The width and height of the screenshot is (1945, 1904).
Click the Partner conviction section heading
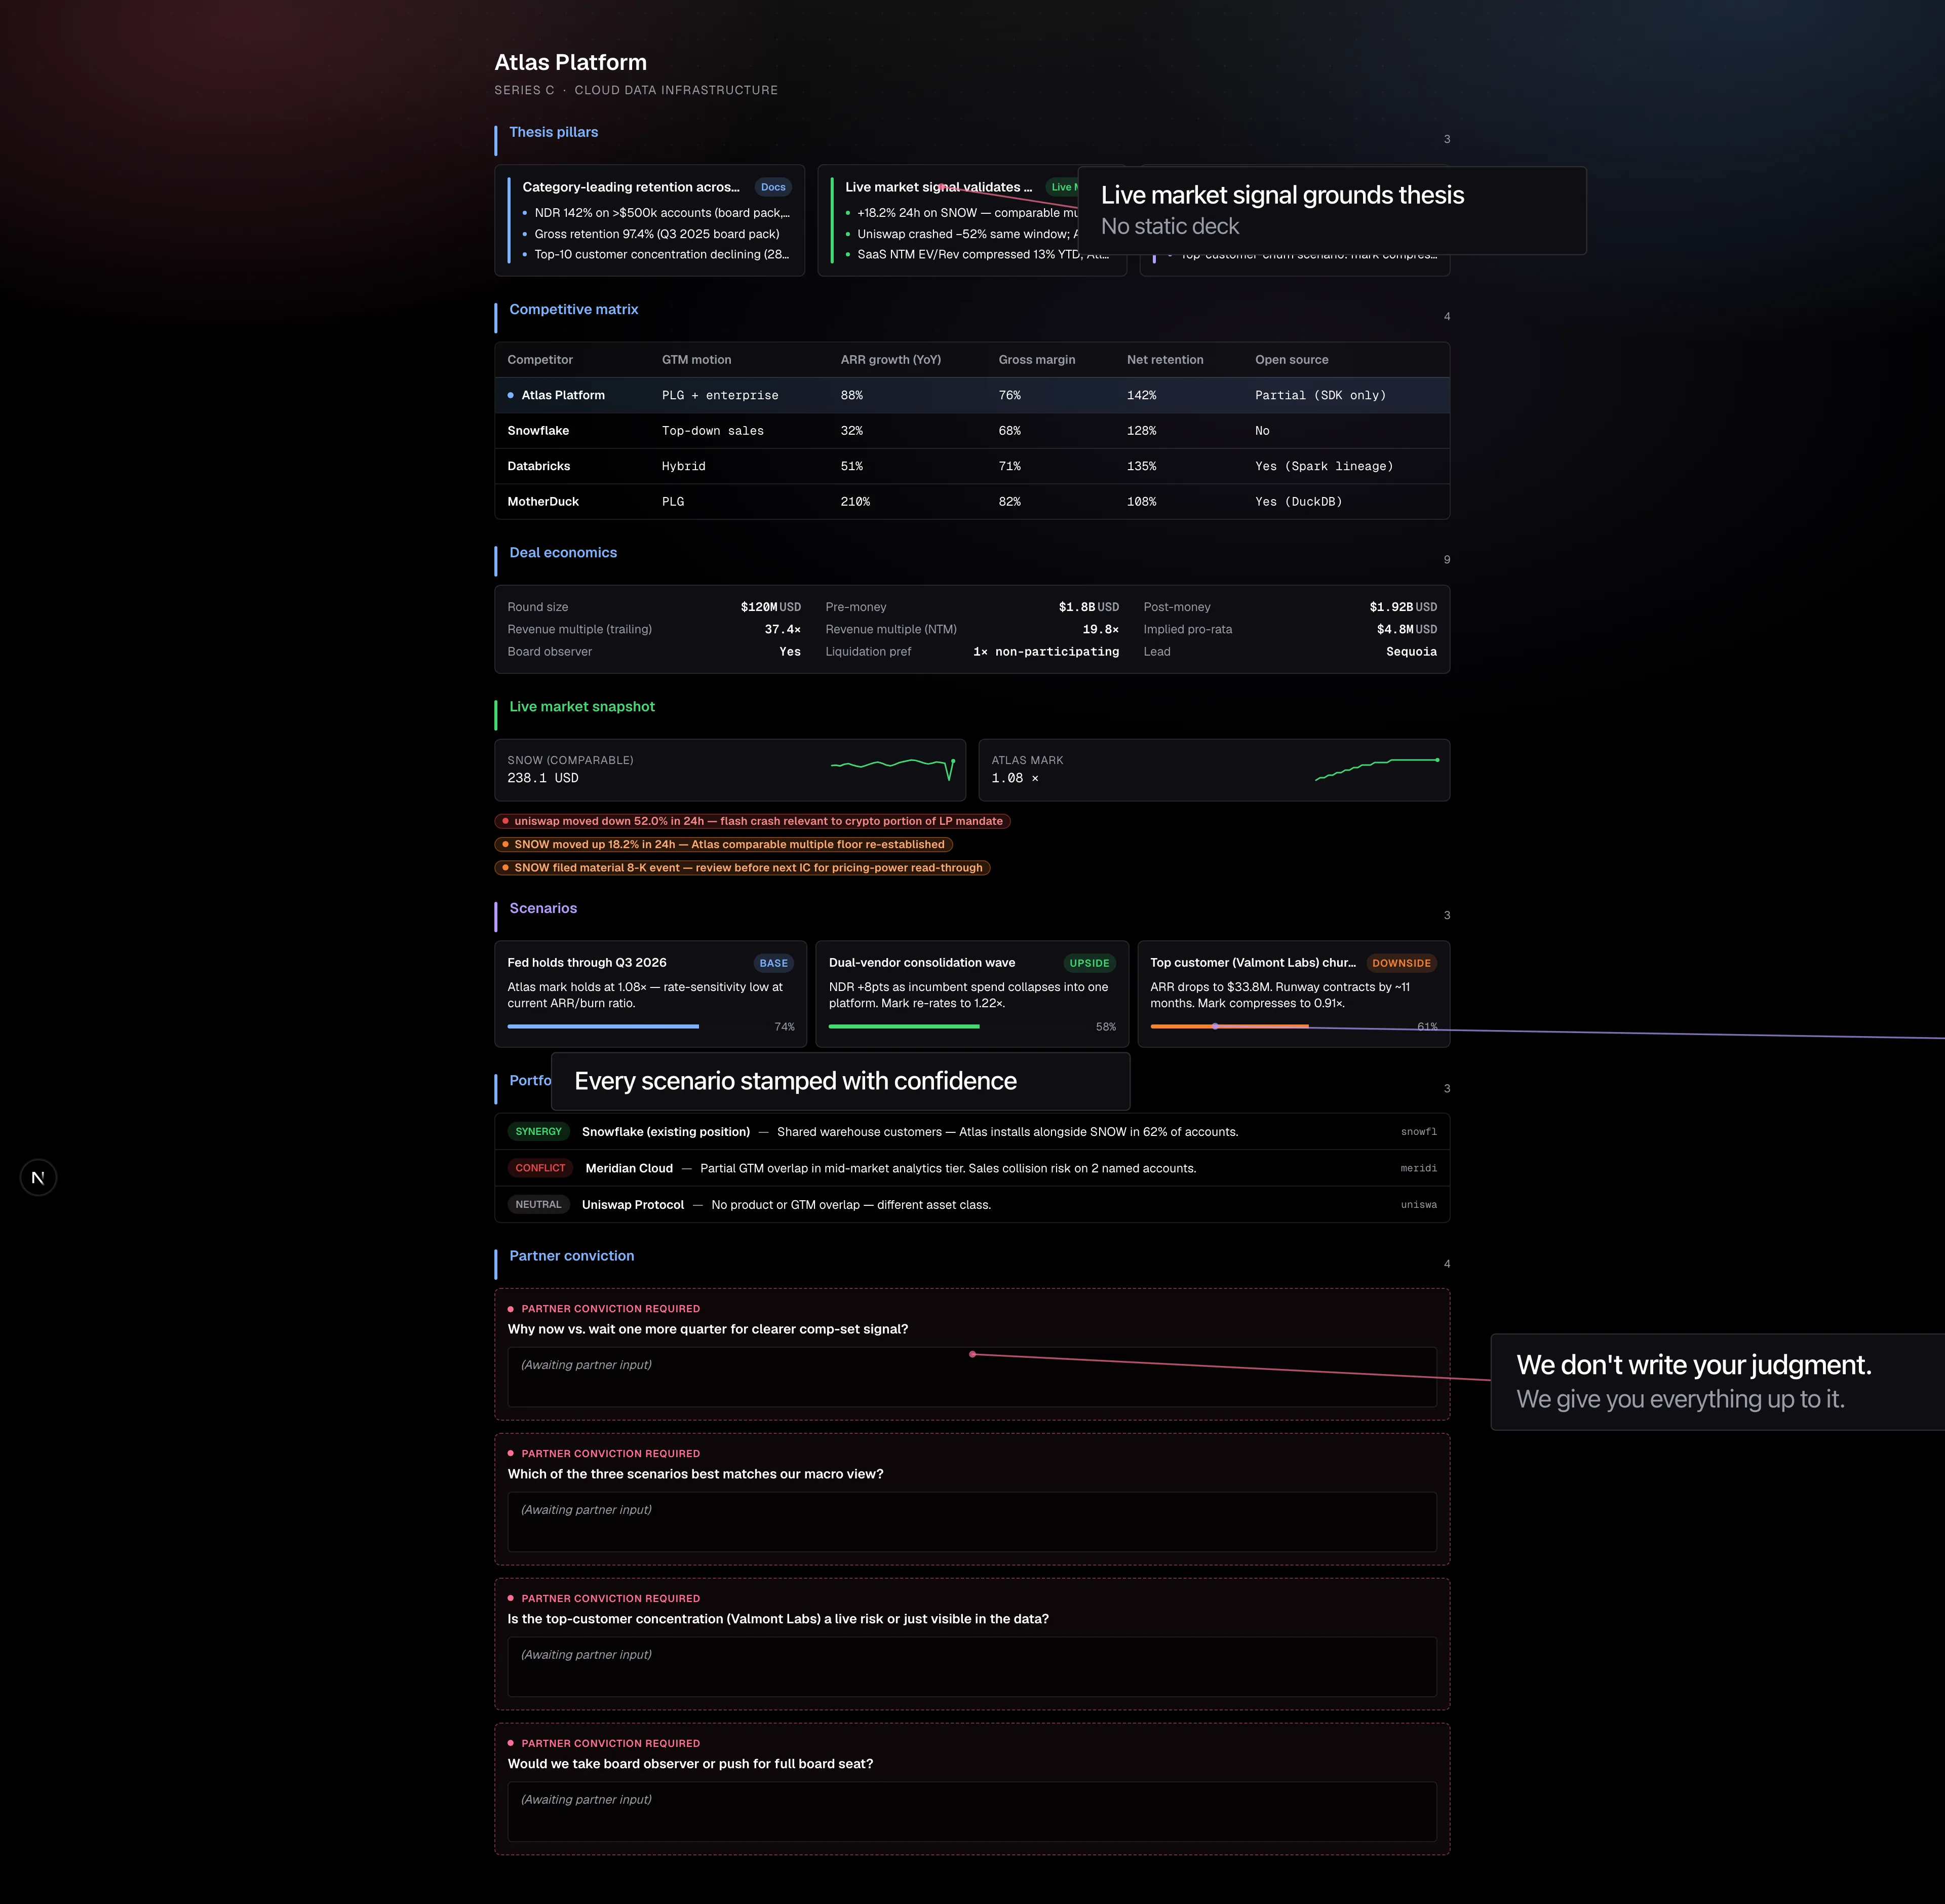coord(572,1256)
